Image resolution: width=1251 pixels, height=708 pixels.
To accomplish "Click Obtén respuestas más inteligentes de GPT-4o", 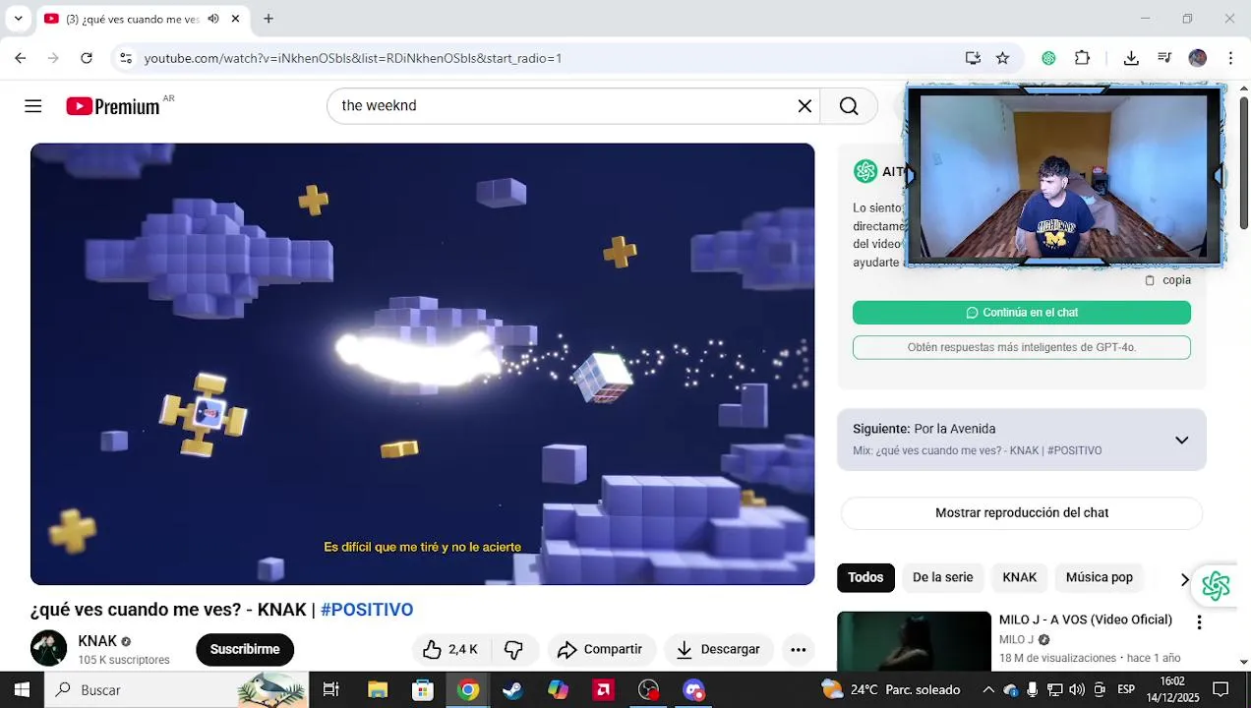I will point(1022,347).
